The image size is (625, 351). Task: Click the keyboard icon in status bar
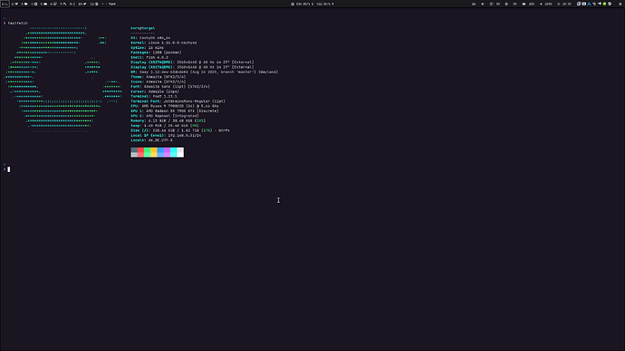(474, 4)
